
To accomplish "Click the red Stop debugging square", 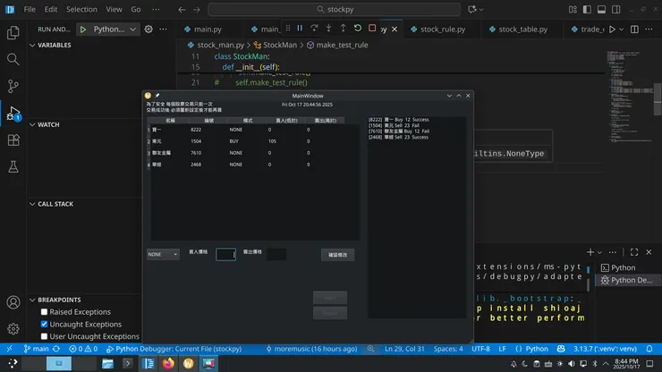I will tap(372, 29).
